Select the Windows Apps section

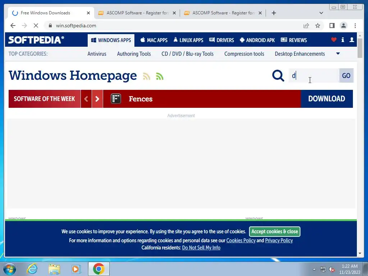tap(111, 40)
